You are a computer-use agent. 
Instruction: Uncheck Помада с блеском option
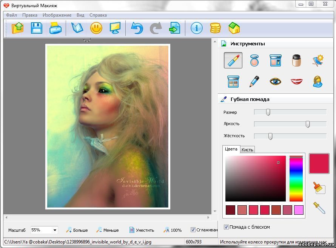click(x=226, y=227)
